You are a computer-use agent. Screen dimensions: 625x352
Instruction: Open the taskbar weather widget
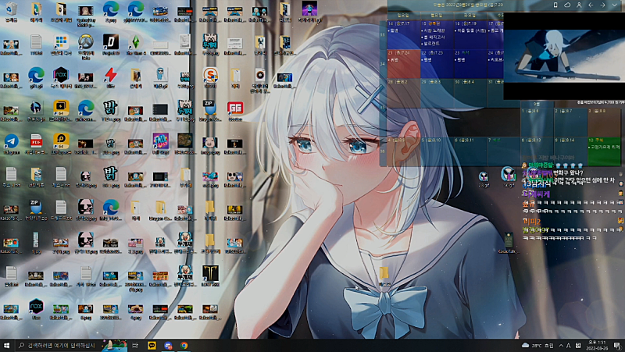pos(537,345)
